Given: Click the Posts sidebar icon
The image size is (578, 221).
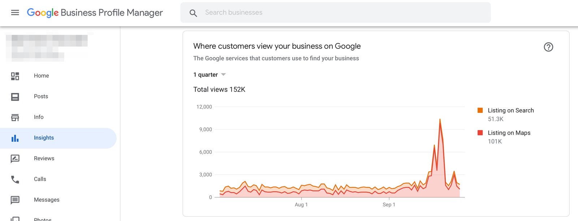Looking at the screenshot, I should 15,97.
